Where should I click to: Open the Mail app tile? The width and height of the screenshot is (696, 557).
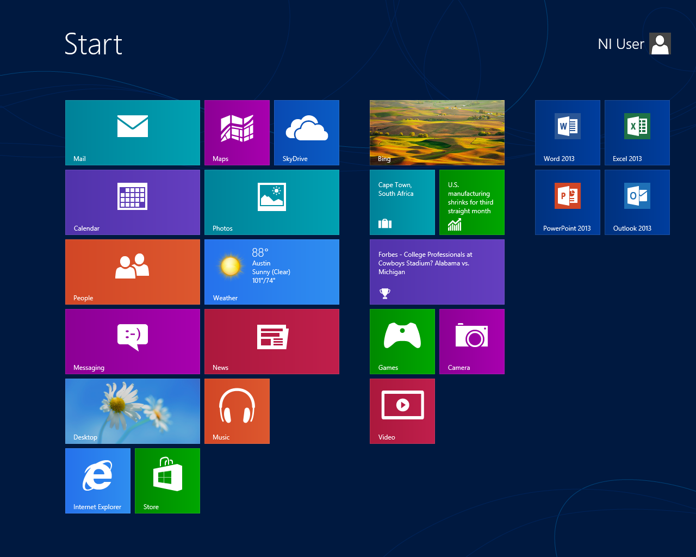(132, 132)
